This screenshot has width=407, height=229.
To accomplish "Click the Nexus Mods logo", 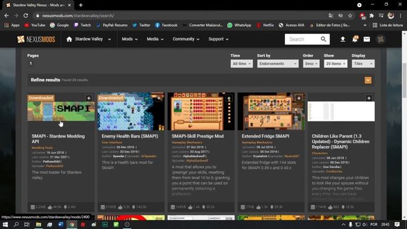I will click(x=36, y=39).
